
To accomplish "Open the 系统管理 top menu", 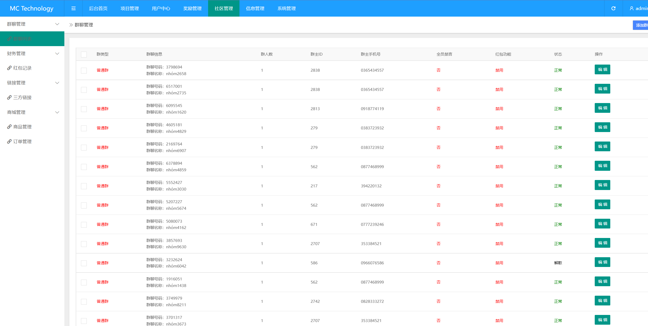I will tap(286, 8).
